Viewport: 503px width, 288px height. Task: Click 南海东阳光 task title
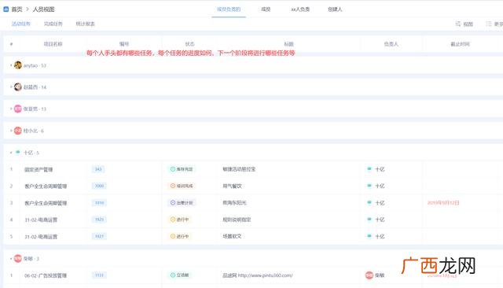(234, 203)
